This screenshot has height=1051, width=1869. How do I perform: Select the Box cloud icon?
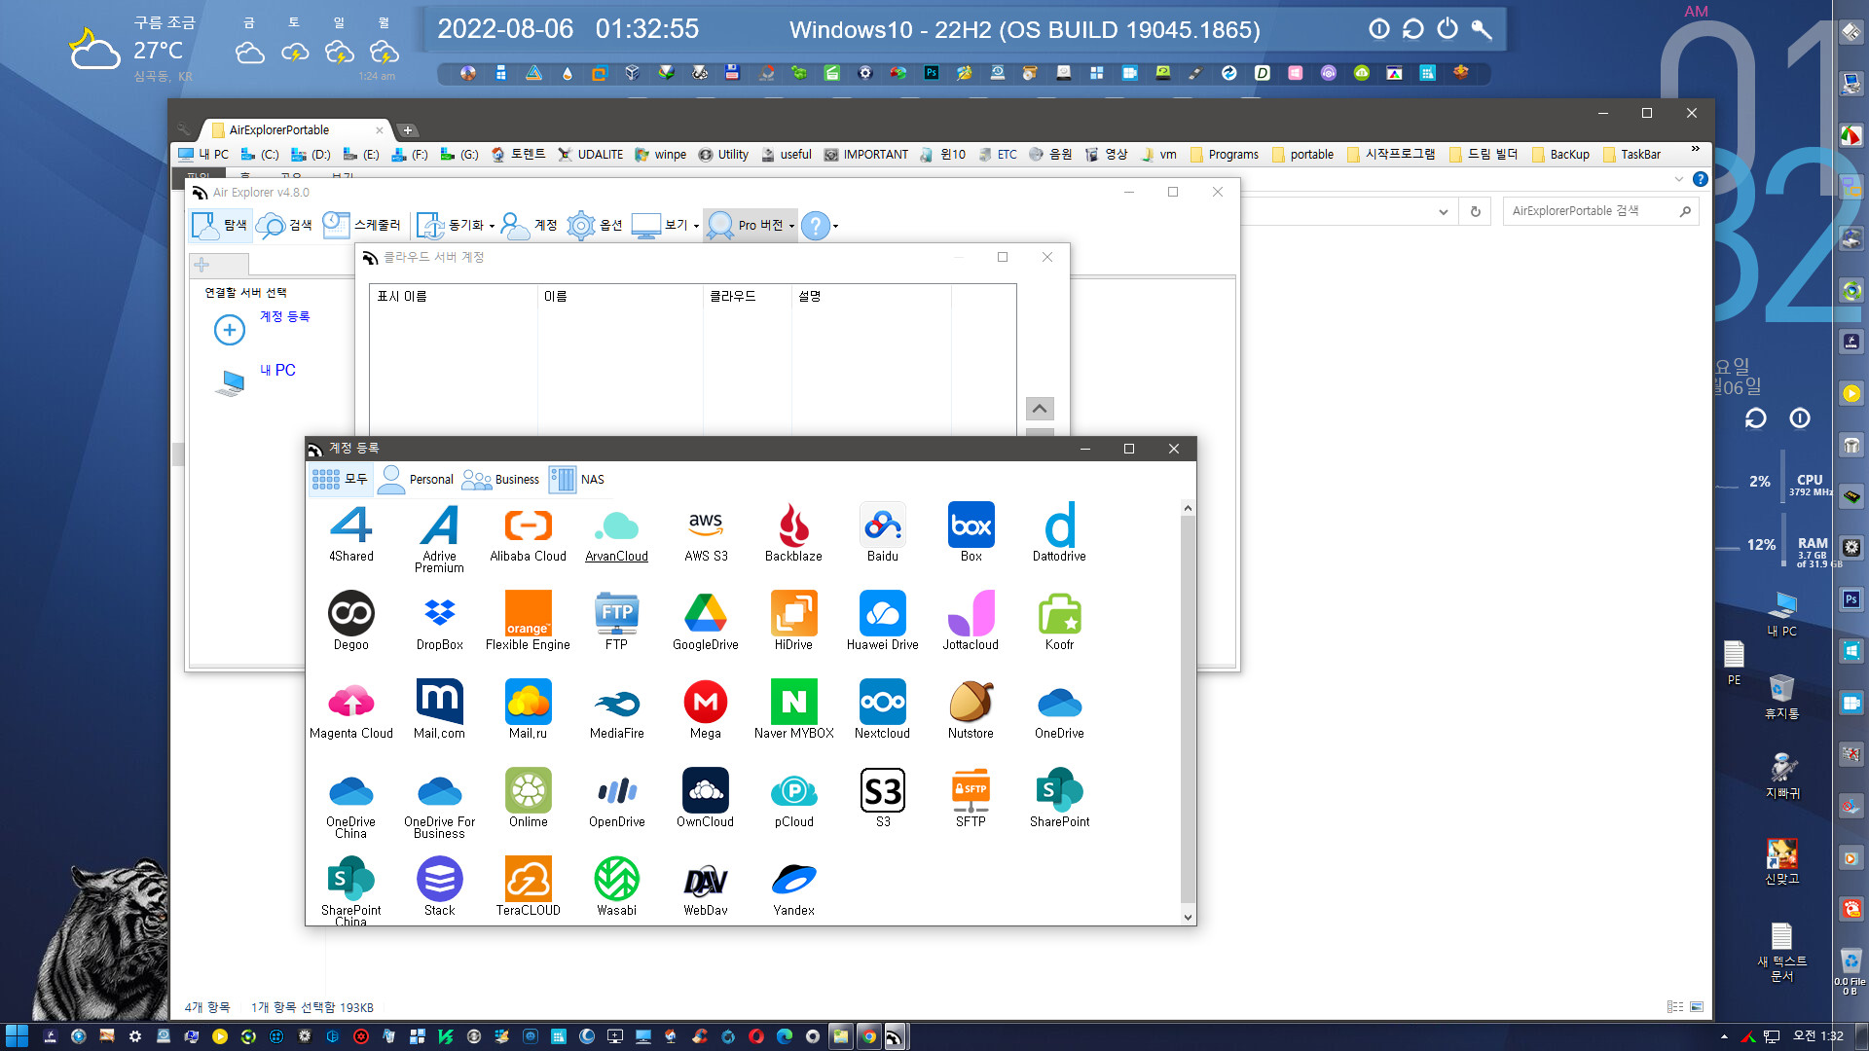click(971, 533)
